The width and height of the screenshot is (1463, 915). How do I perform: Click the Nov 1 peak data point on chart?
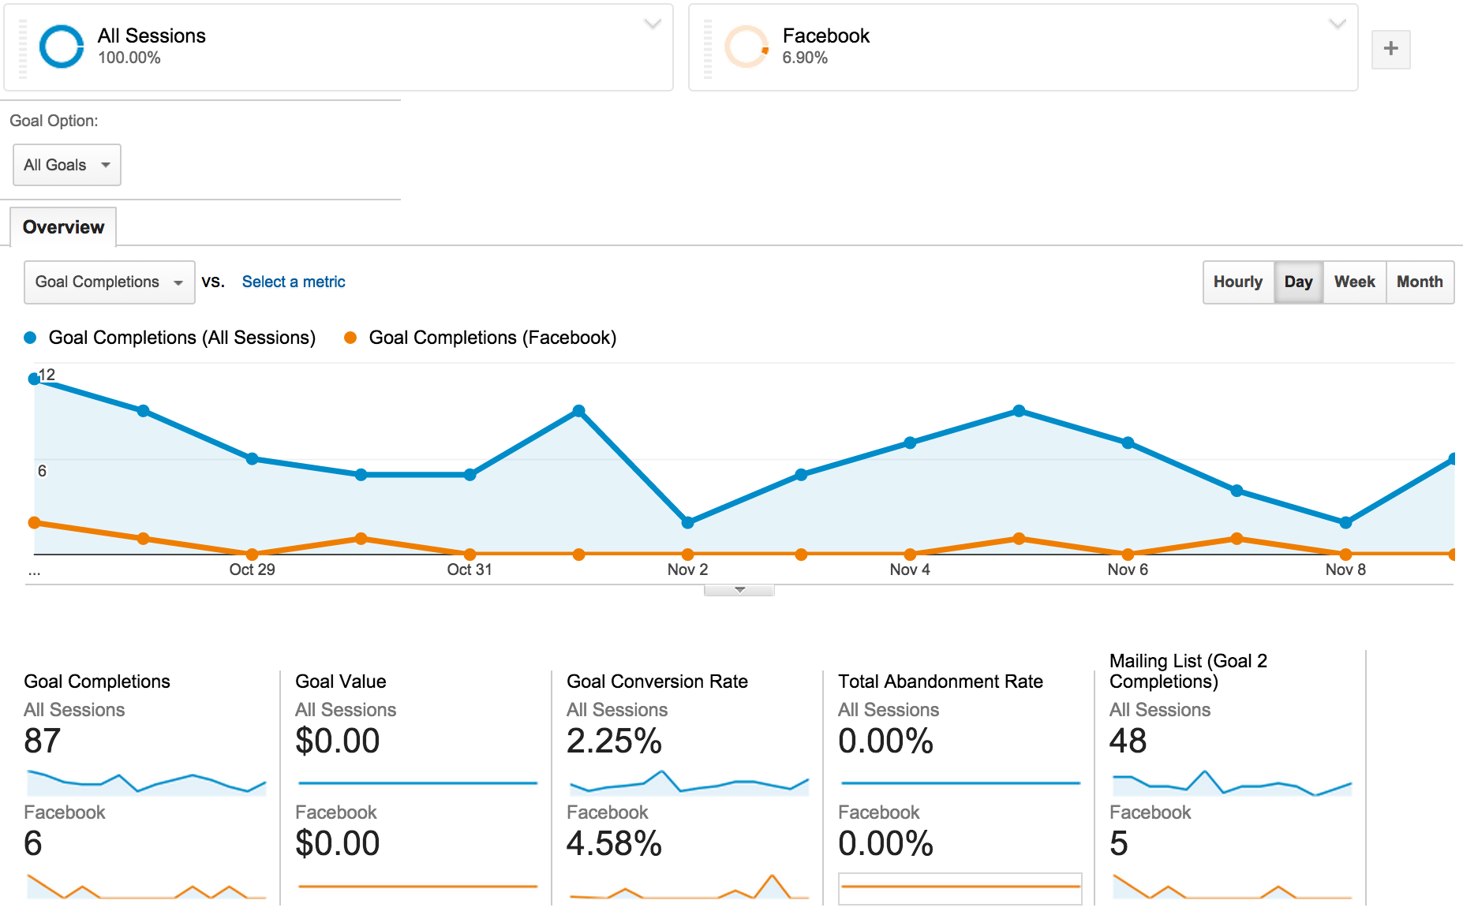(x=580, y=409)
